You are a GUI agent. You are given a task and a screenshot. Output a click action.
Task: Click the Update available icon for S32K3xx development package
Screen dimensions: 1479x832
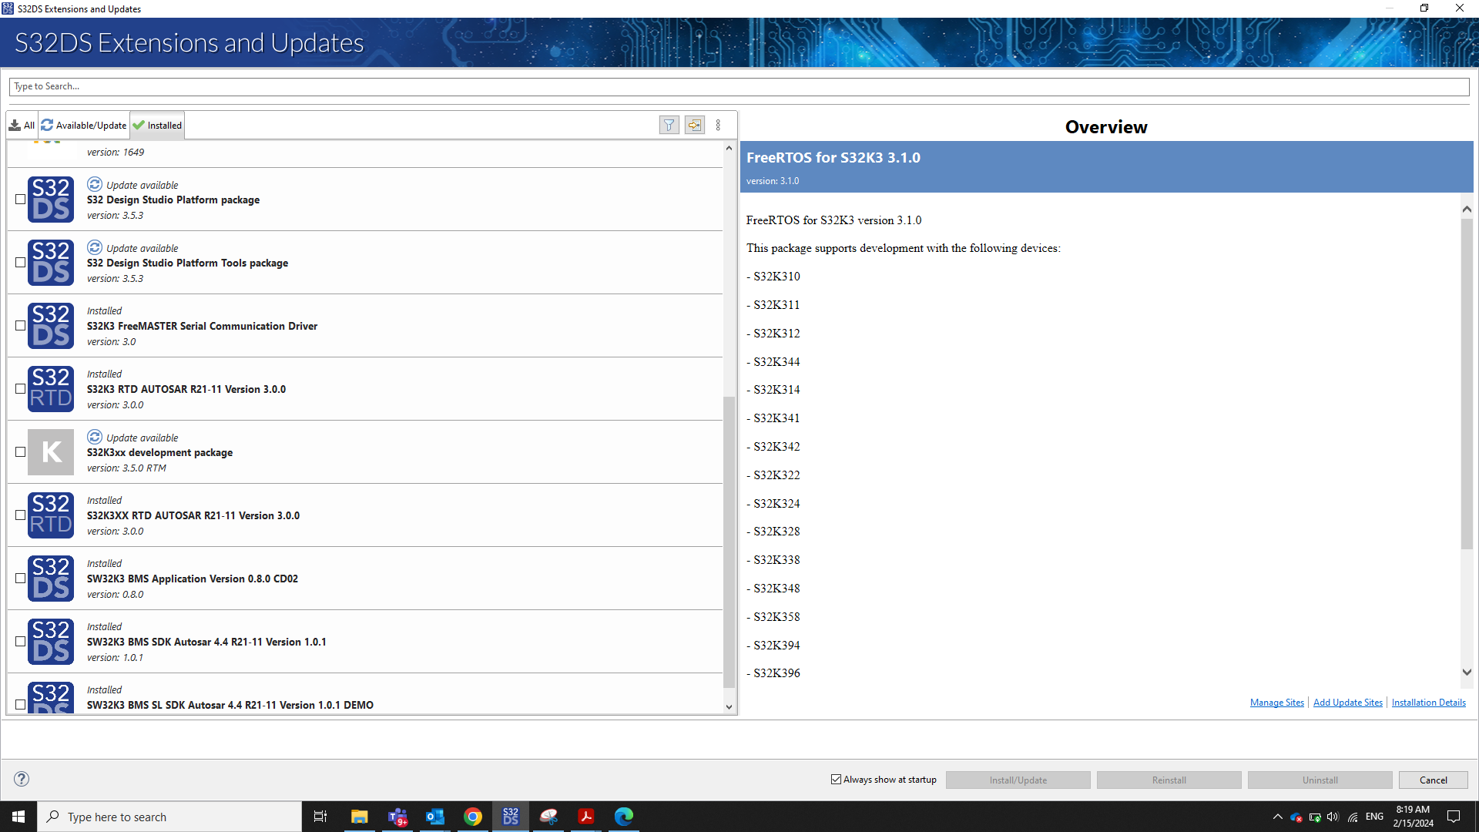point(95,437)
